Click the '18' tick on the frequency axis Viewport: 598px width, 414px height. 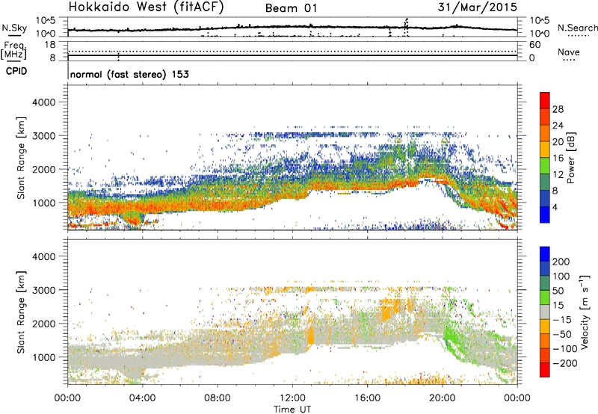click(x=50, y=45)
